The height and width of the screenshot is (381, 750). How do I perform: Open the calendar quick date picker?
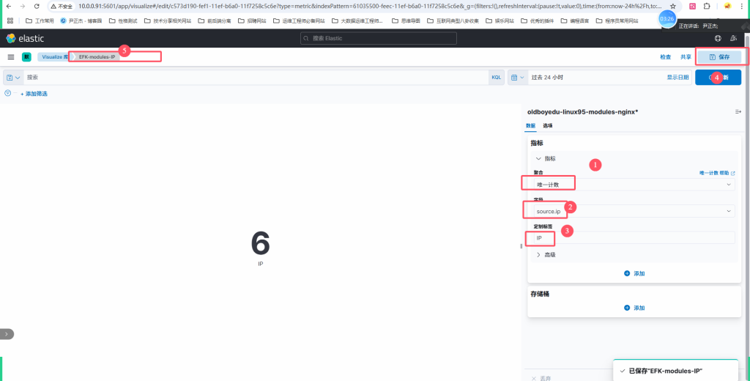click(517, 77)
